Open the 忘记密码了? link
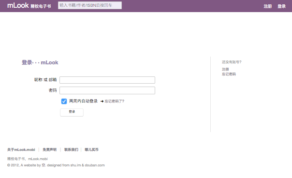 coord(115,101)
